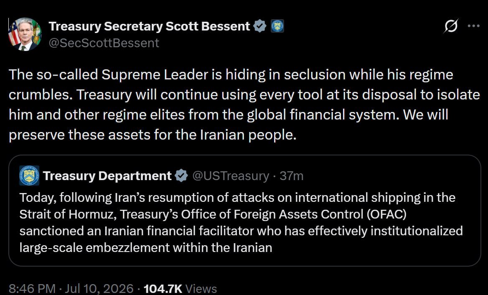
Task: Open the three-dot more options menu
Action: pyautogui.click(x=474, y=26)
